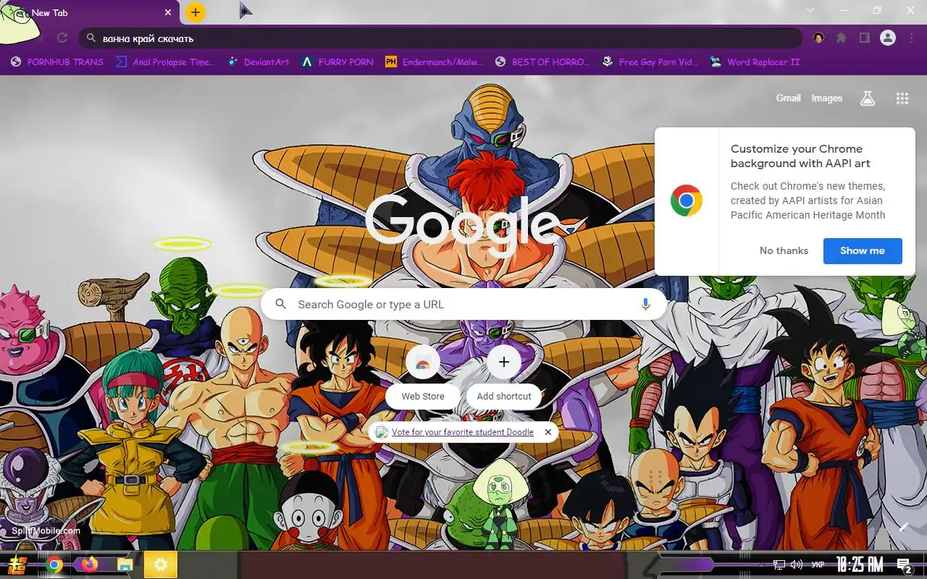Click the Google logo

(462, 224)
